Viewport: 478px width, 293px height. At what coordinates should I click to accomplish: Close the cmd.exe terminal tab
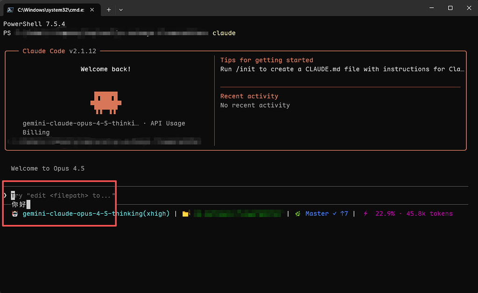[x=92, y=10]
